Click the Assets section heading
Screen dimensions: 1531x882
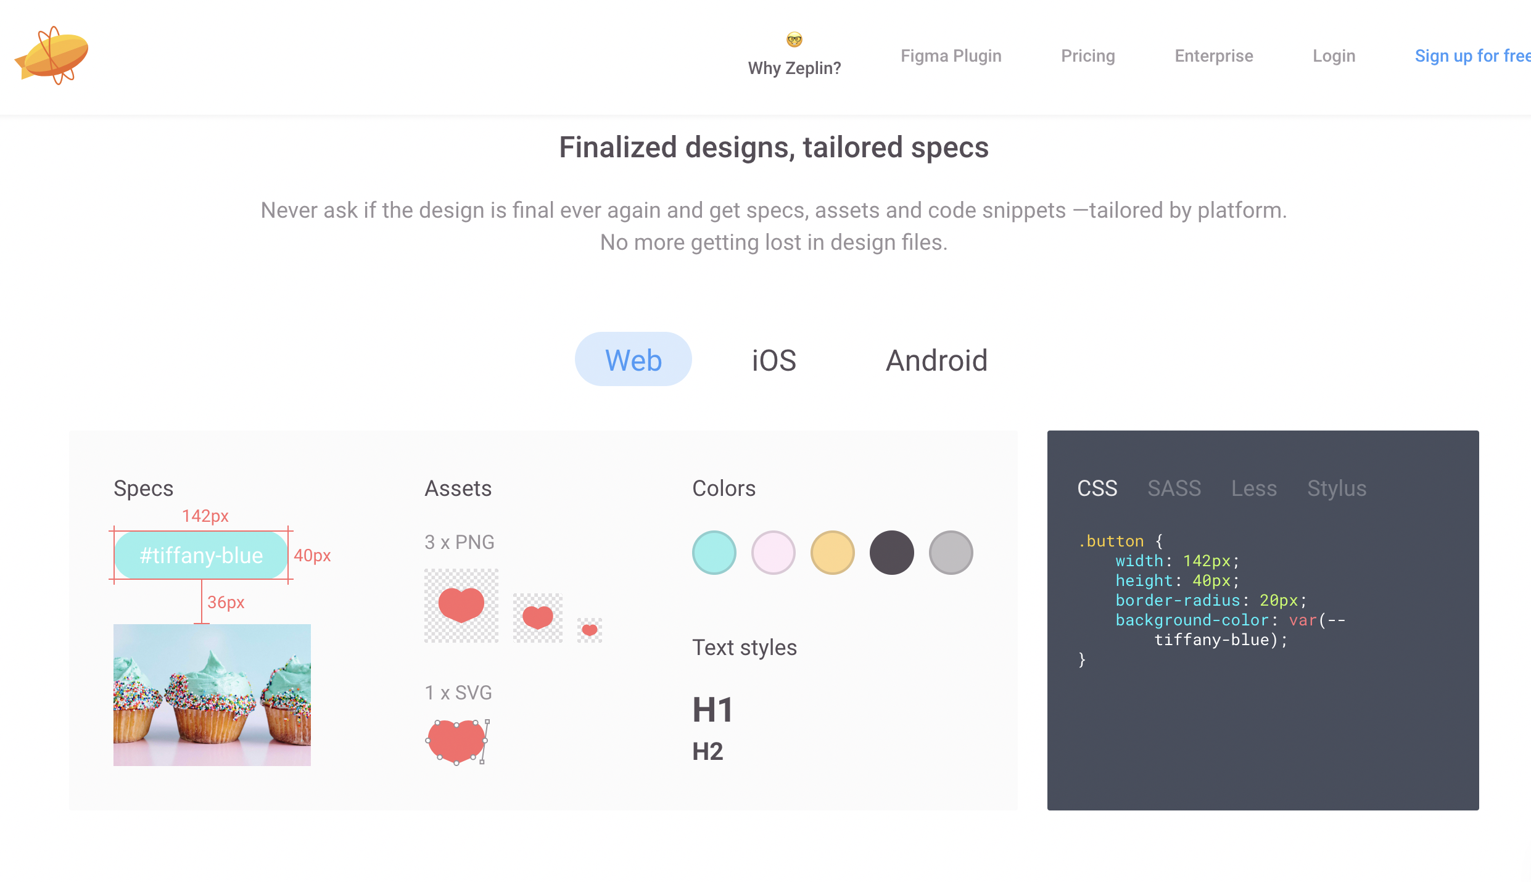point(458,488)
